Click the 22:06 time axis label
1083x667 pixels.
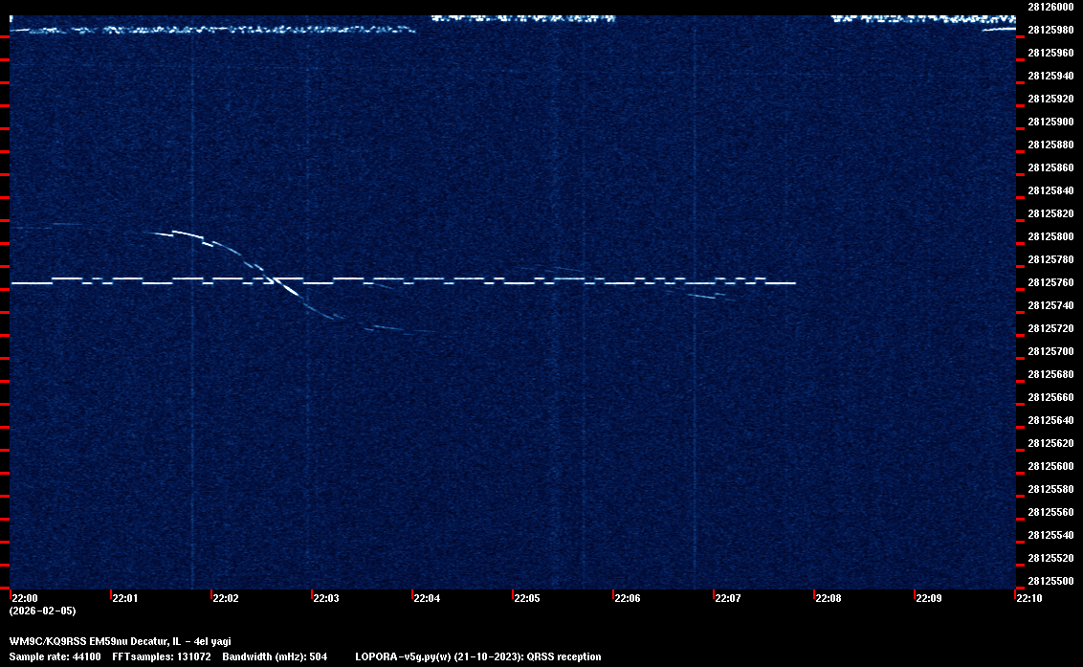tap(628, 599)
